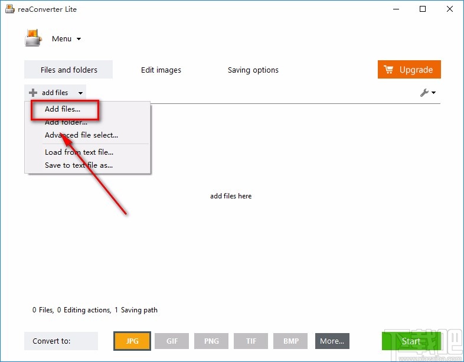Screen dimensions: 464x362
Task: Click the plus icon beside add files
Action: pyautogui.click(x=33, y=93)
